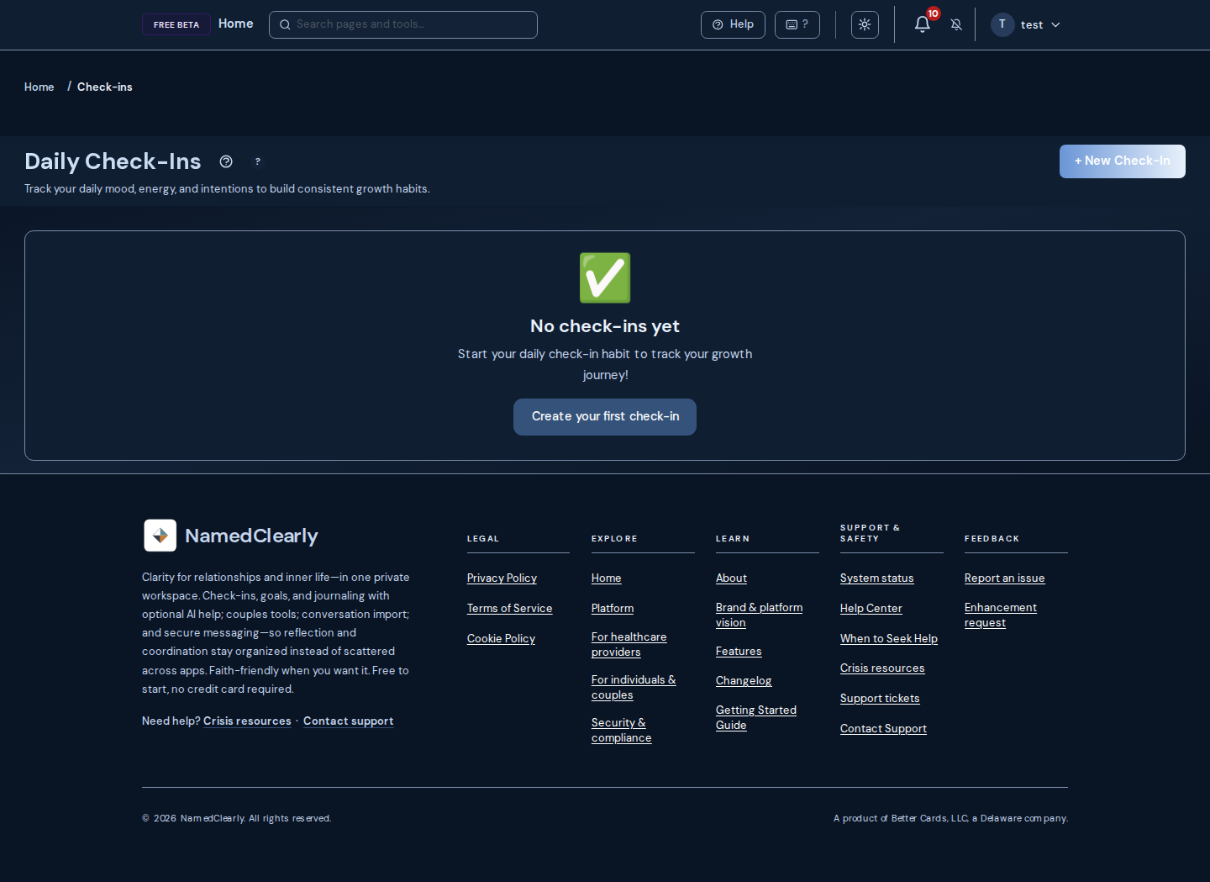
Task: Open Support tickets link
Action: [880, 699]
